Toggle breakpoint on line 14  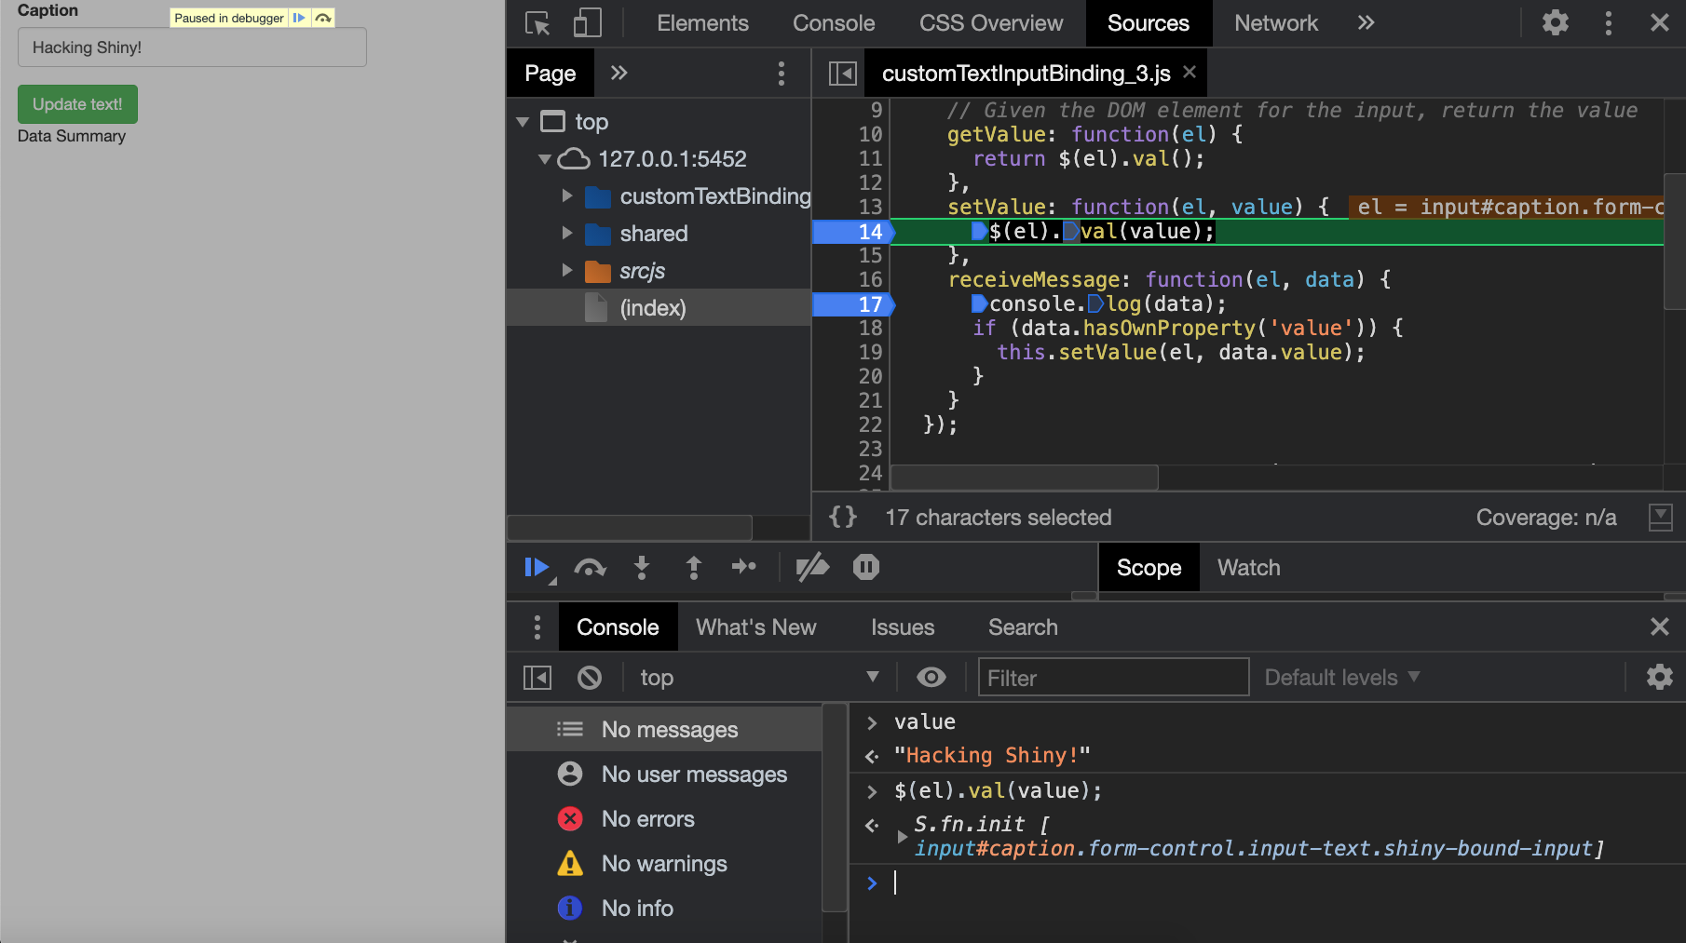[870, 232]
